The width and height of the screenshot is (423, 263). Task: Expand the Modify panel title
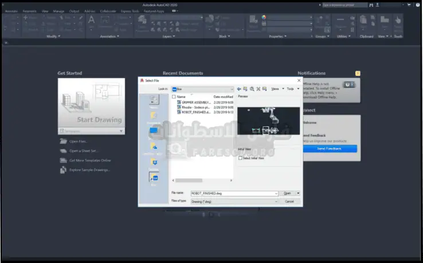53,36
